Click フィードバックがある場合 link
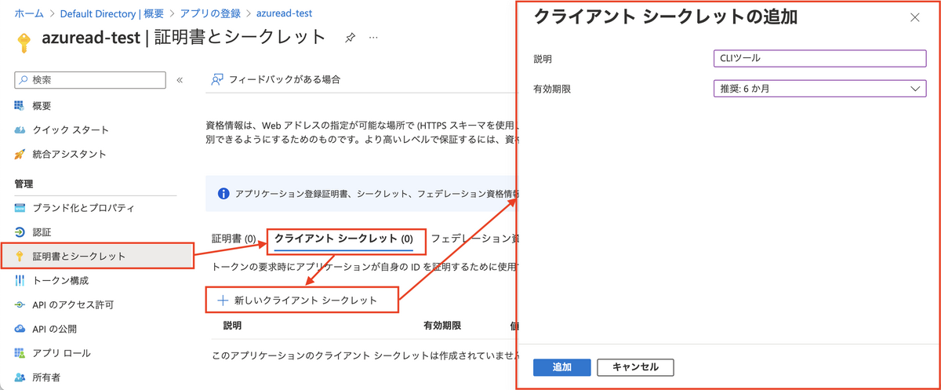The width and height of the screenshot is (941, 390). point(285,79)
